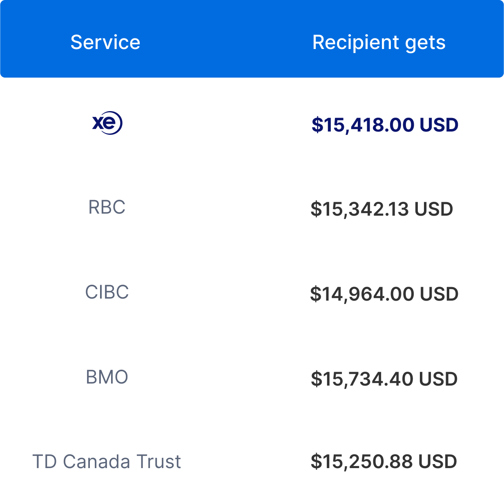Click USD currency code in TD row
This screenshot has height=502, width=504.
coord(438,462)
